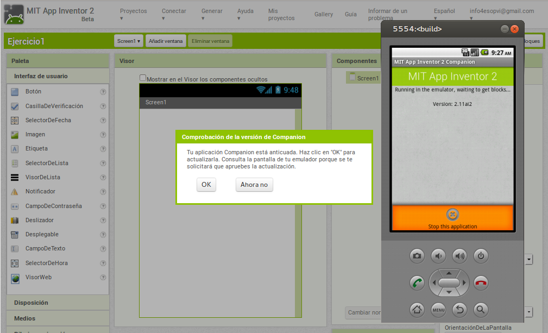Click Ahora no in the dialog
The width and height of the screenshot is (548, 333).
pos(254,185)
